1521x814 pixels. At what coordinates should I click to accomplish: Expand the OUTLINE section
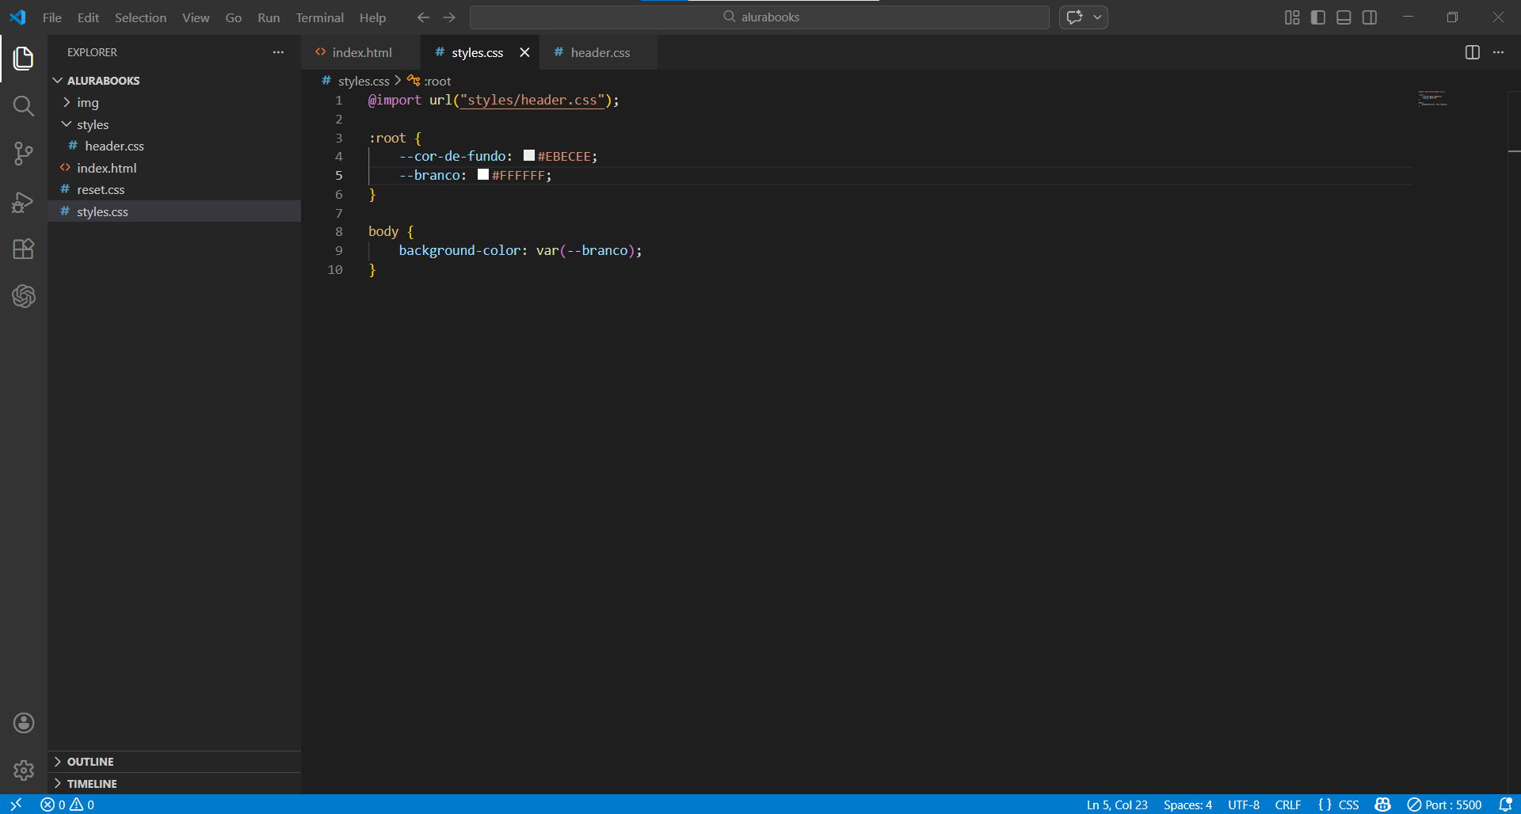tap(90, 762)
